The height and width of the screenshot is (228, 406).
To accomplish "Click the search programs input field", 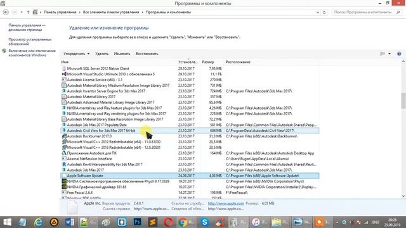I will (x=363, y=12).
